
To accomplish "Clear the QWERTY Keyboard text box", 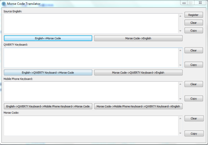I will 193,50.
